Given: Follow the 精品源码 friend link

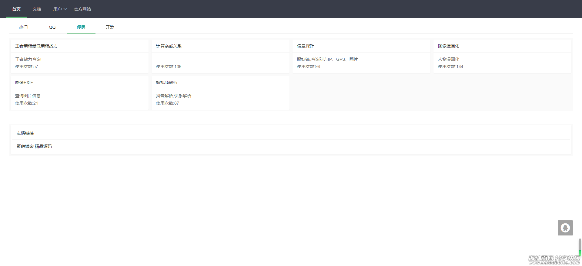Looking at the screenshot, I should 43,146.
